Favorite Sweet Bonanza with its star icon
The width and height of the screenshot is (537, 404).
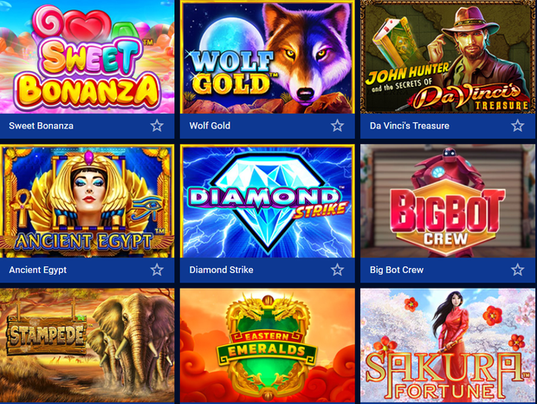pos(157,126)
